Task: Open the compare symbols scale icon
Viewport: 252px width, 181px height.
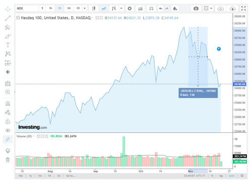Action: point(151,9)
